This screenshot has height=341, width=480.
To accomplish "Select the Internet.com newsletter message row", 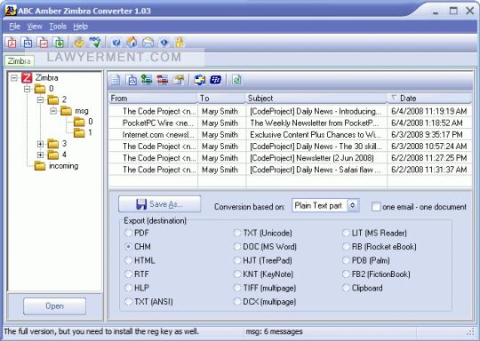I will [290, 135].
